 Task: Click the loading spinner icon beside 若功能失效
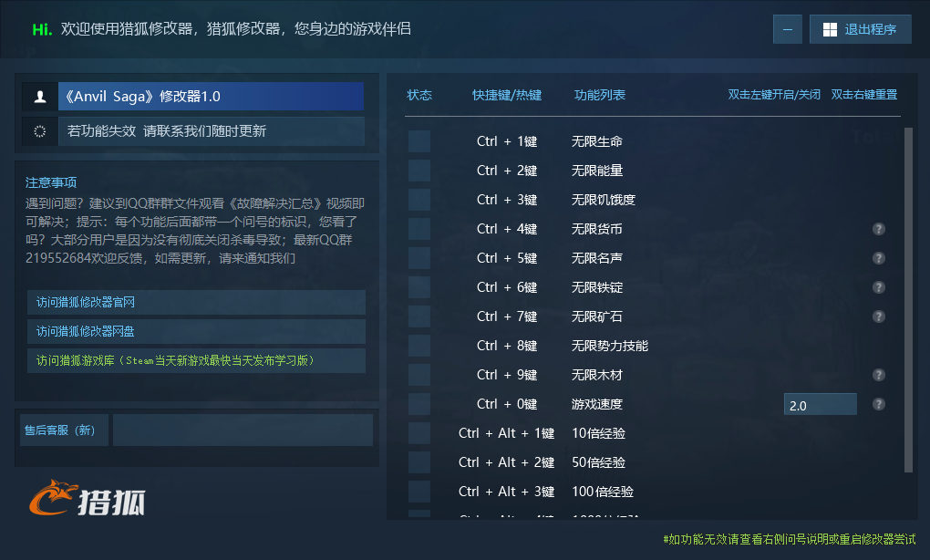(x=40, y=131)
